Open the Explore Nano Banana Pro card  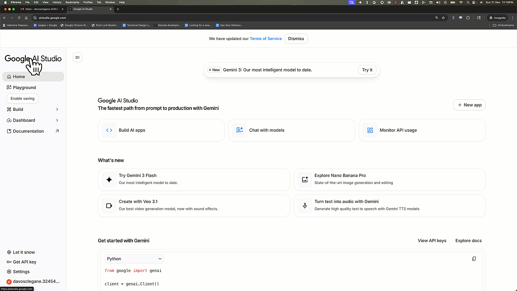point(389,179)
